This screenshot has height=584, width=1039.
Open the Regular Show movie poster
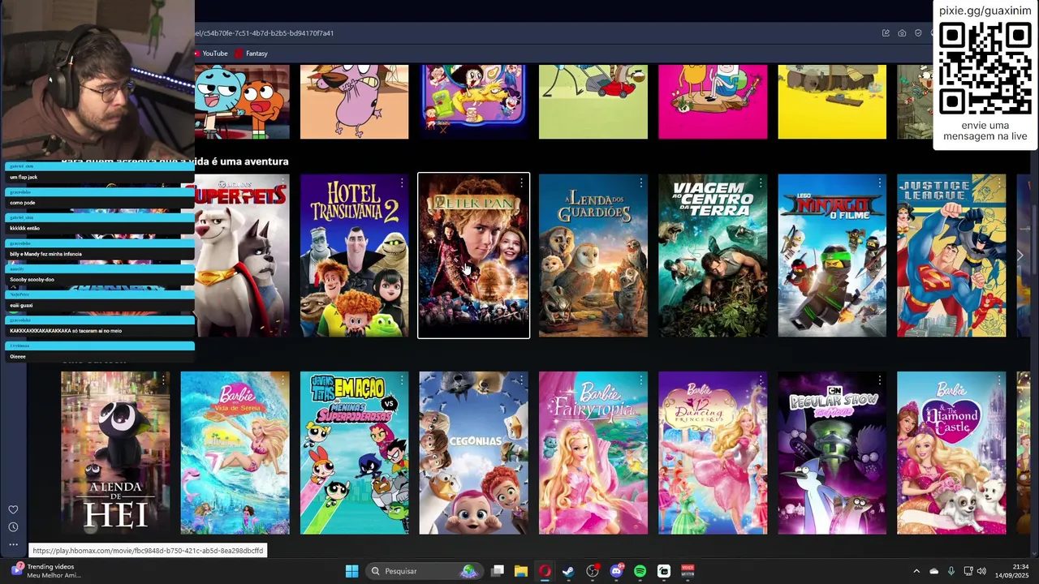click(x=832, y=453)
